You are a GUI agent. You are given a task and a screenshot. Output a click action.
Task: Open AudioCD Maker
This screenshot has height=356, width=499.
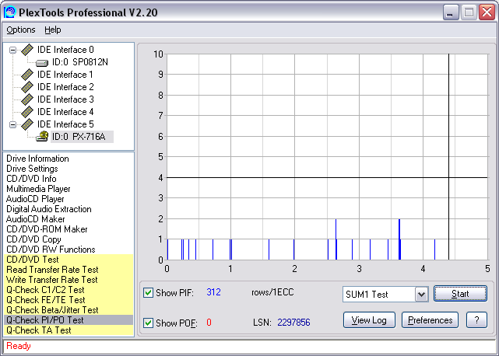(x=35, y=219)
